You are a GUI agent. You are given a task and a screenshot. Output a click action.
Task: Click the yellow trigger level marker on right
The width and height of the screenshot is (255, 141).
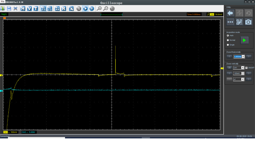(222, 68)
